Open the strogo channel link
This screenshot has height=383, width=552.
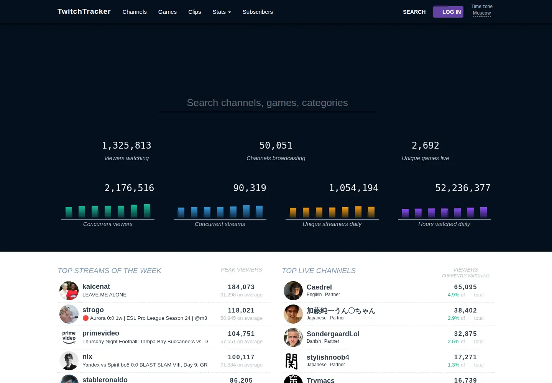click(93, 310)
